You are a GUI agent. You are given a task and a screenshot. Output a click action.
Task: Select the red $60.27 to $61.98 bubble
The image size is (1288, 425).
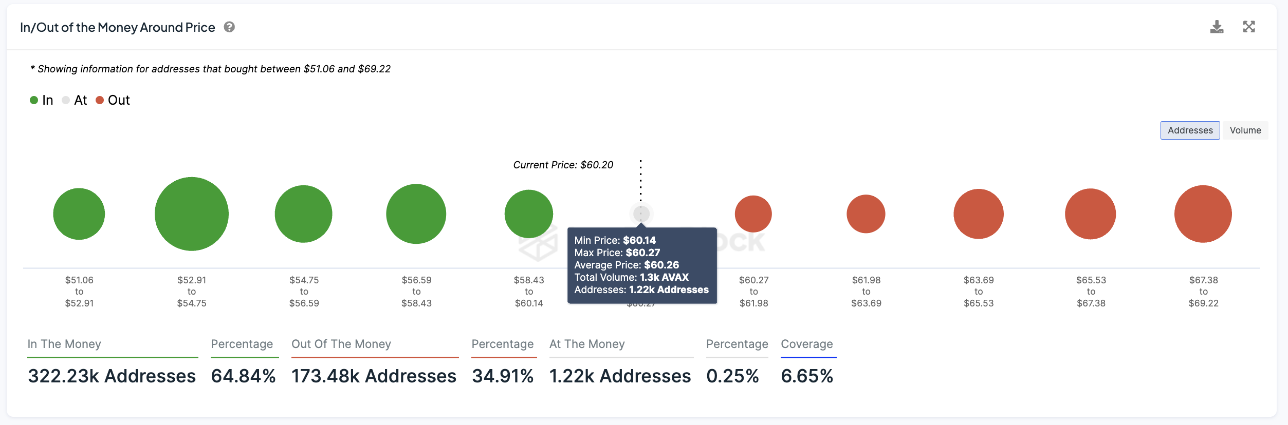point(753,214)
